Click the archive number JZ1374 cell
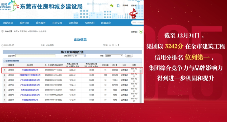 (x=11, y=90)
